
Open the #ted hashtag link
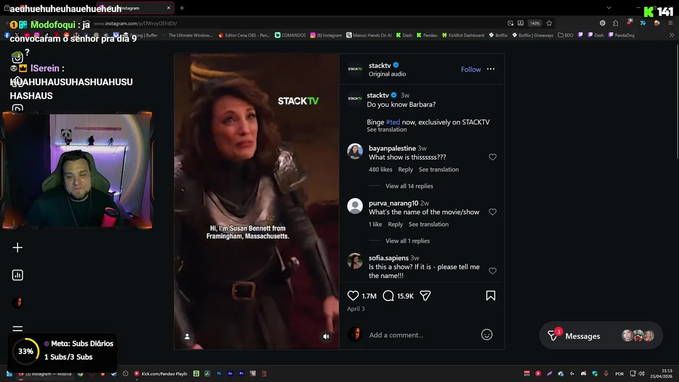coord(393,122)
